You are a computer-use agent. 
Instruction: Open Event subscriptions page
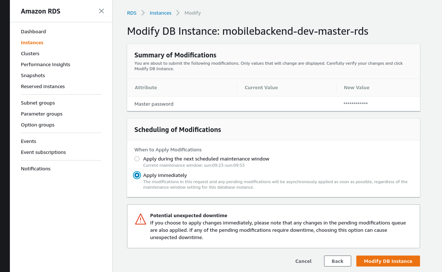coord(43,152)
